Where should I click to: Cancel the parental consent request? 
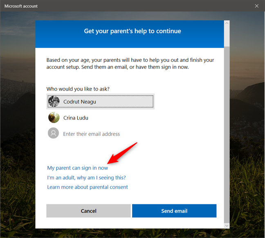[89, 211]
